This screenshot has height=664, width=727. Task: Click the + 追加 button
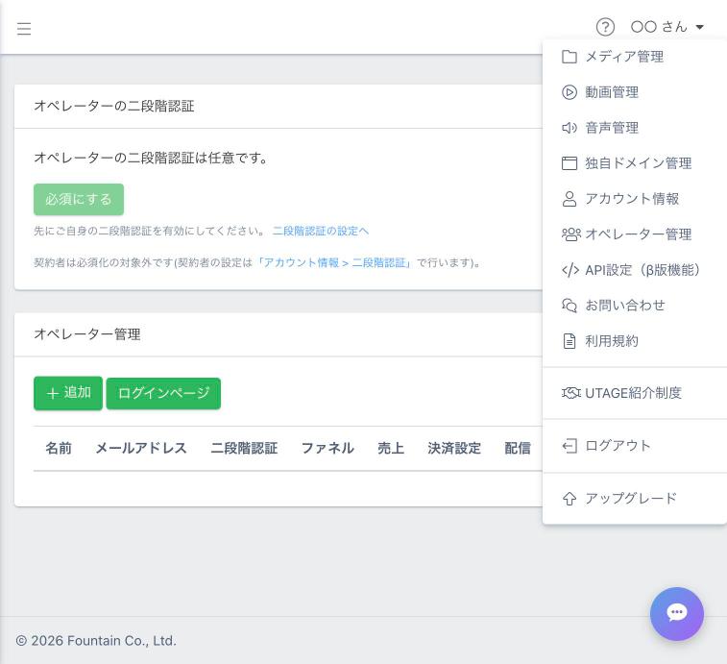coord(68,393)
